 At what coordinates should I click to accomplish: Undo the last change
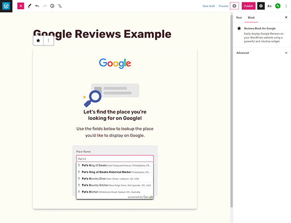[37, 6]
